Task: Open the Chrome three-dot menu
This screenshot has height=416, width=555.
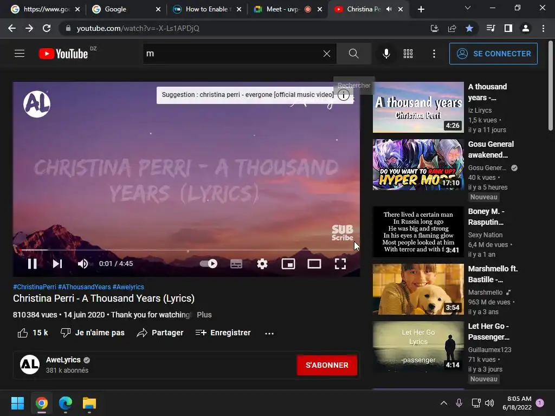Action: (x=543, y=28)
